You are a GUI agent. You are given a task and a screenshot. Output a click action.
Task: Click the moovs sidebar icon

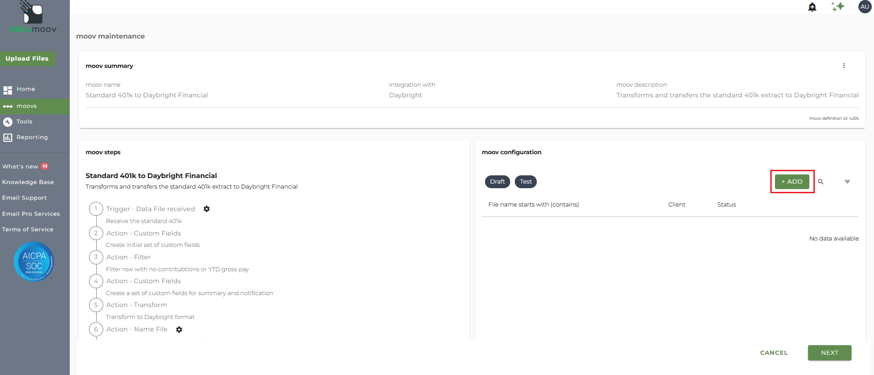pos(8,106)
